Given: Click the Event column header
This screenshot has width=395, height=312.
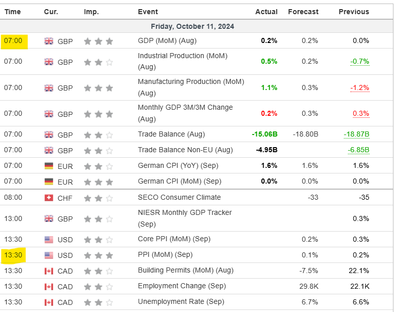Looking at the screenshot, I should pos(148,12).
